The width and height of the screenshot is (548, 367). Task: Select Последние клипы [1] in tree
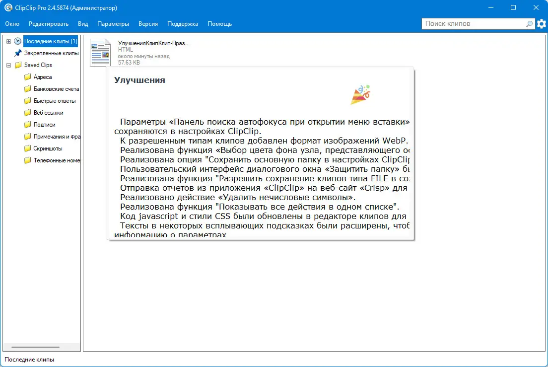[51, 41]
